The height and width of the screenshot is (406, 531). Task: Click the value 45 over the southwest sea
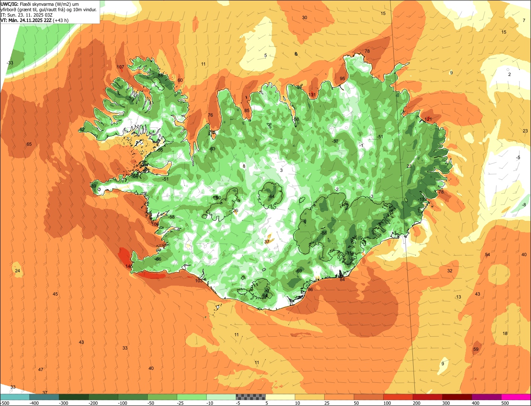point(55,294)
